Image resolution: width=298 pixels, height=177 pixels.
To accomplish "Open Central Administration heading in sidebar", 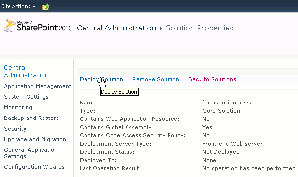I will point(26,72).
